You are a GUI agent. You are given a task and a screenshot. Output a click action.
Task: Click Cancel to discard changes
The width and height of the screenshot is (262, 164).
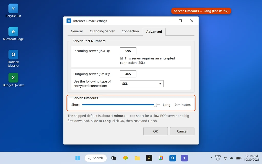pos(182,131)
